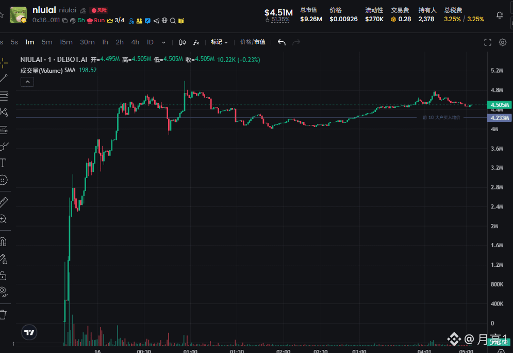
Task: Activate the zoom in tool
Action: (3, 219)
